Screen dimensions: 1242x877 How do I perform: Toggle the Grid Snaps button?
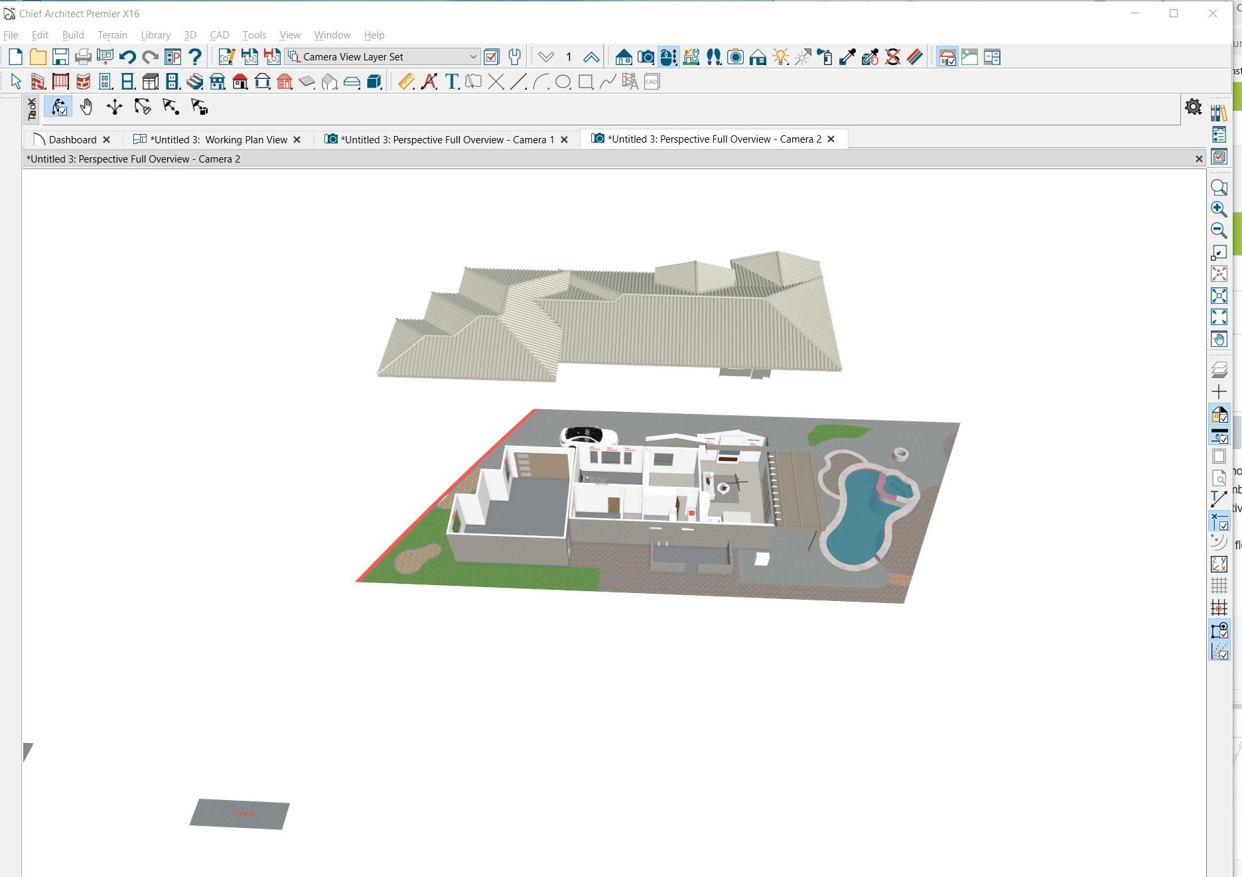pos(1219,608)
